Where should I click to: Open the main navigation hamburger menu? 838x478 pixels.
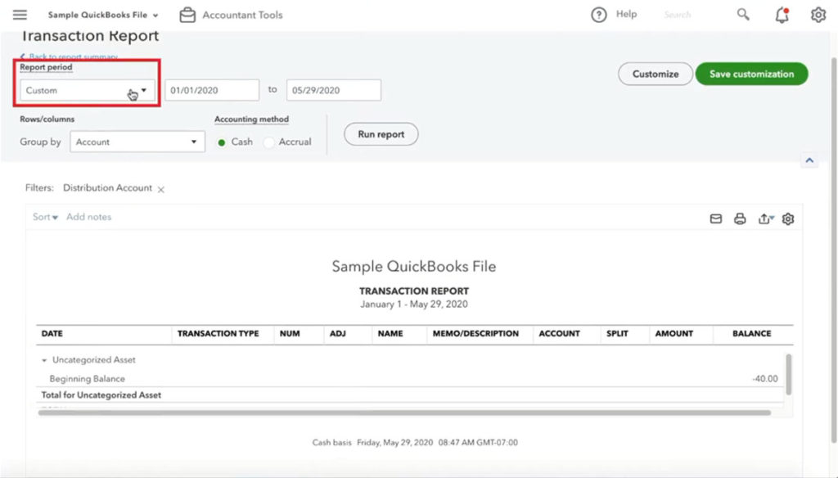(x=20, y=14)
